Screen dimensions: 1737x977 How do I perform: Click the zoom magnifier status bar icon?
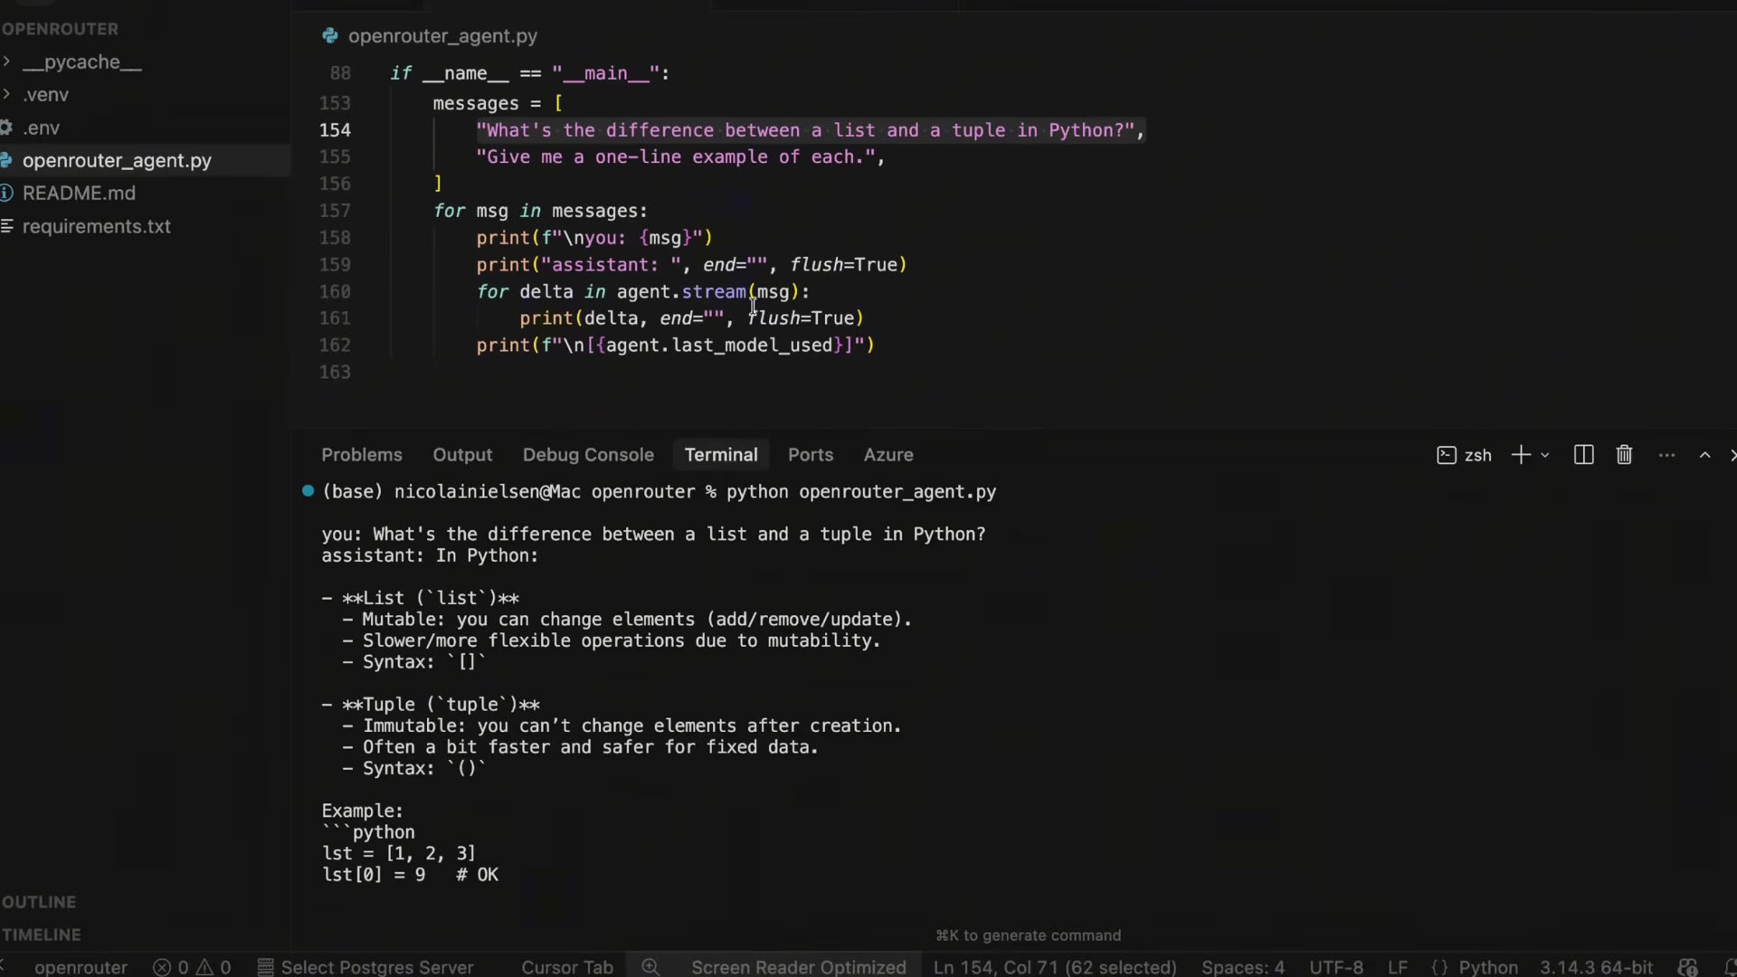650,967
